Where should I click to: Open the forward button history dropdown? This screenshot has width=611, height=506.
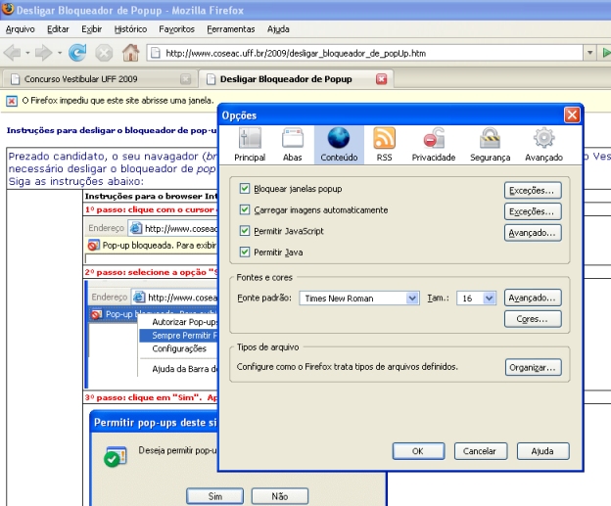click(60, 53)
